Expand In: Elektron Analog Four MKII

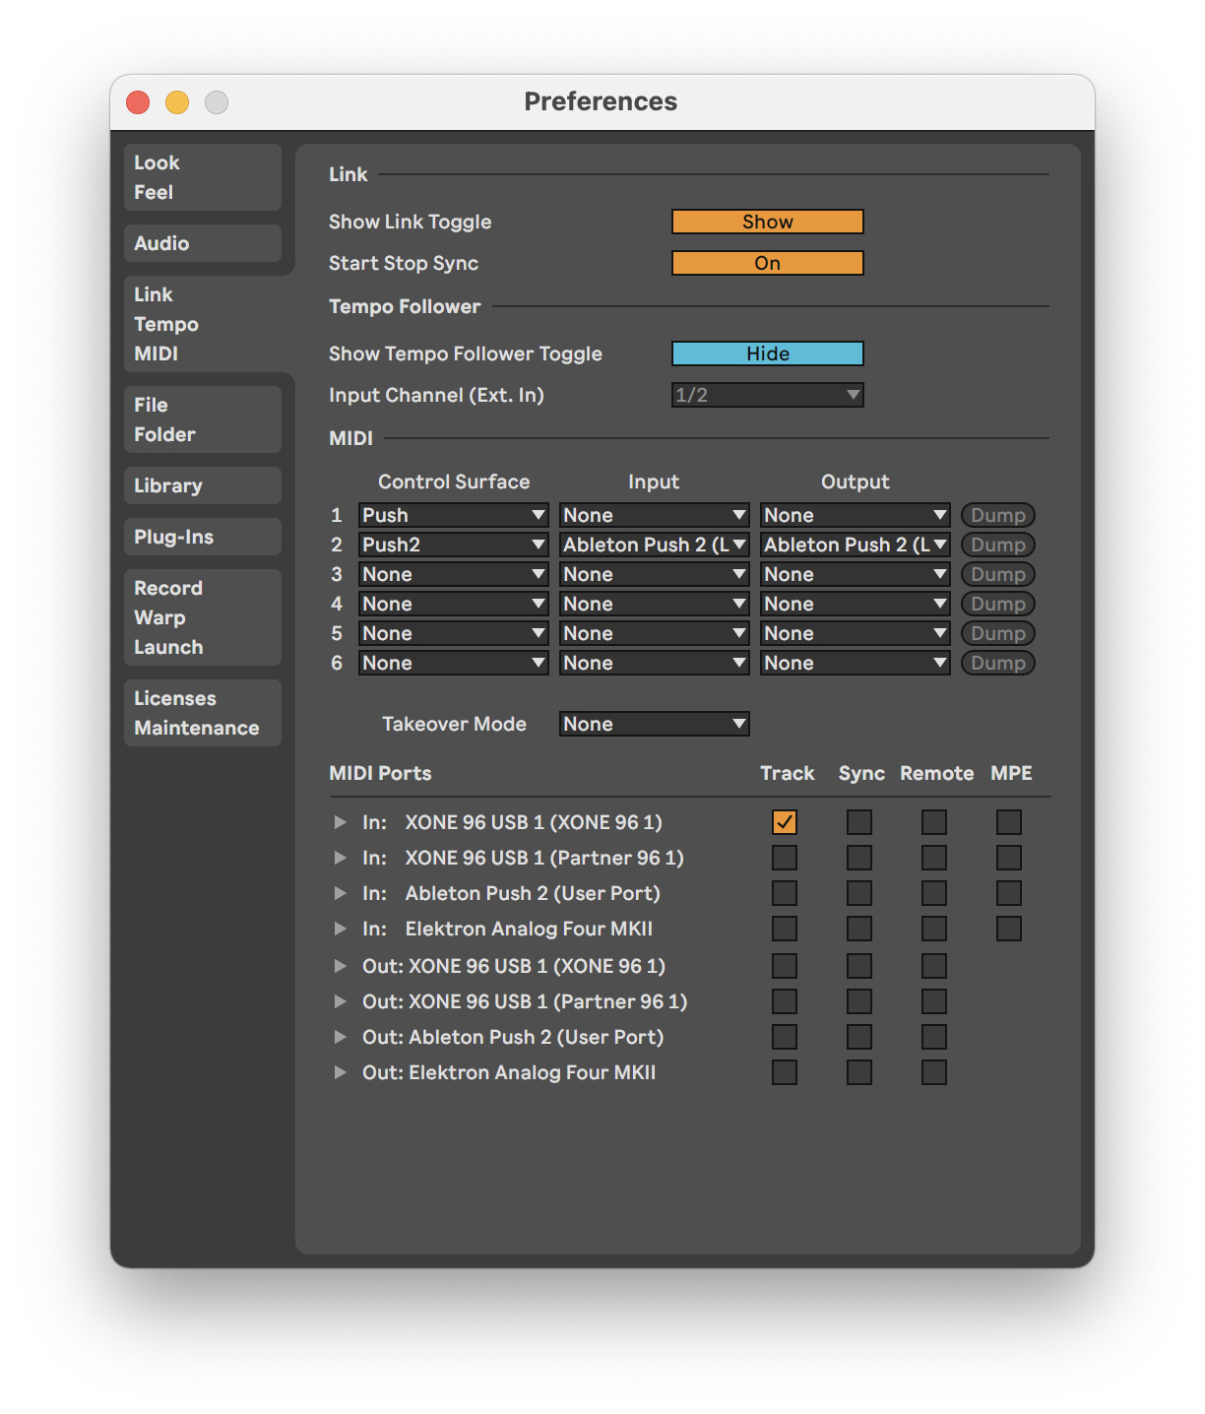[340, 929]
